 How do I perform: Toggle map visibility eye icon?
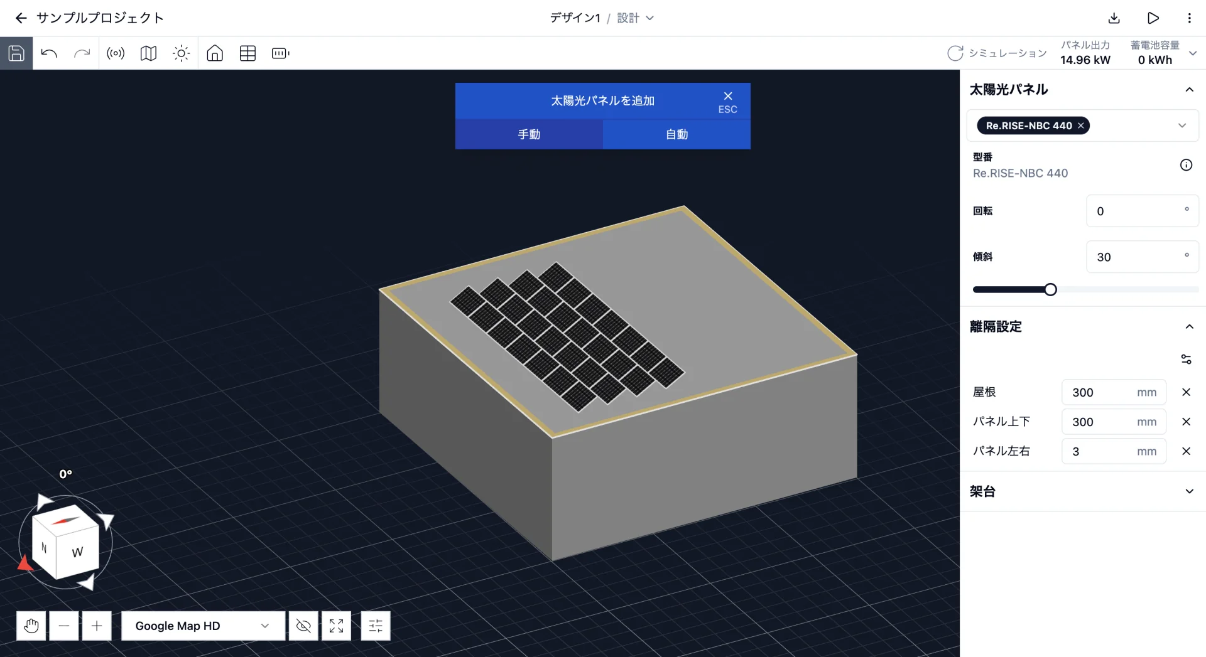click(303, 626)
